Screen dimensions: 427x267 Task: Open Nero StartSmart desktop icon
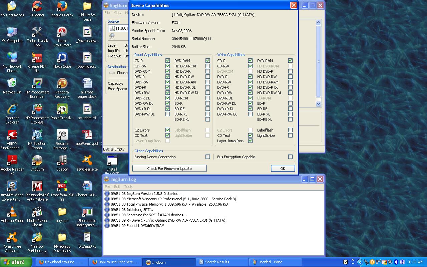click(62, 32)
